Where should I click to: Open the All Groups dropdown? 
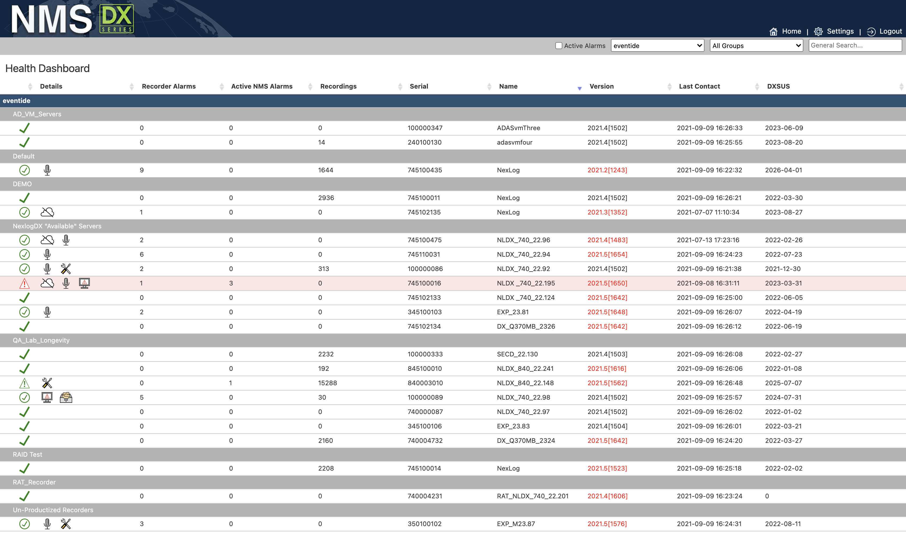756,46
